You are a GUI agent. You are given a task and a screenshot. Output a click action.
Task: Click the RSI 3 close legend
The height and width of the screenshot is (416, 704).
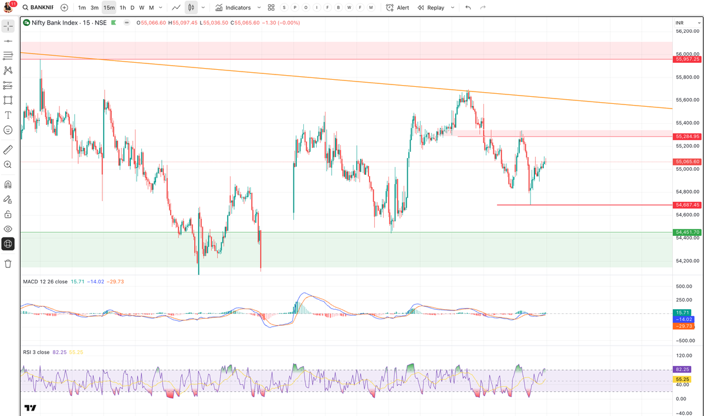(36, 352)
